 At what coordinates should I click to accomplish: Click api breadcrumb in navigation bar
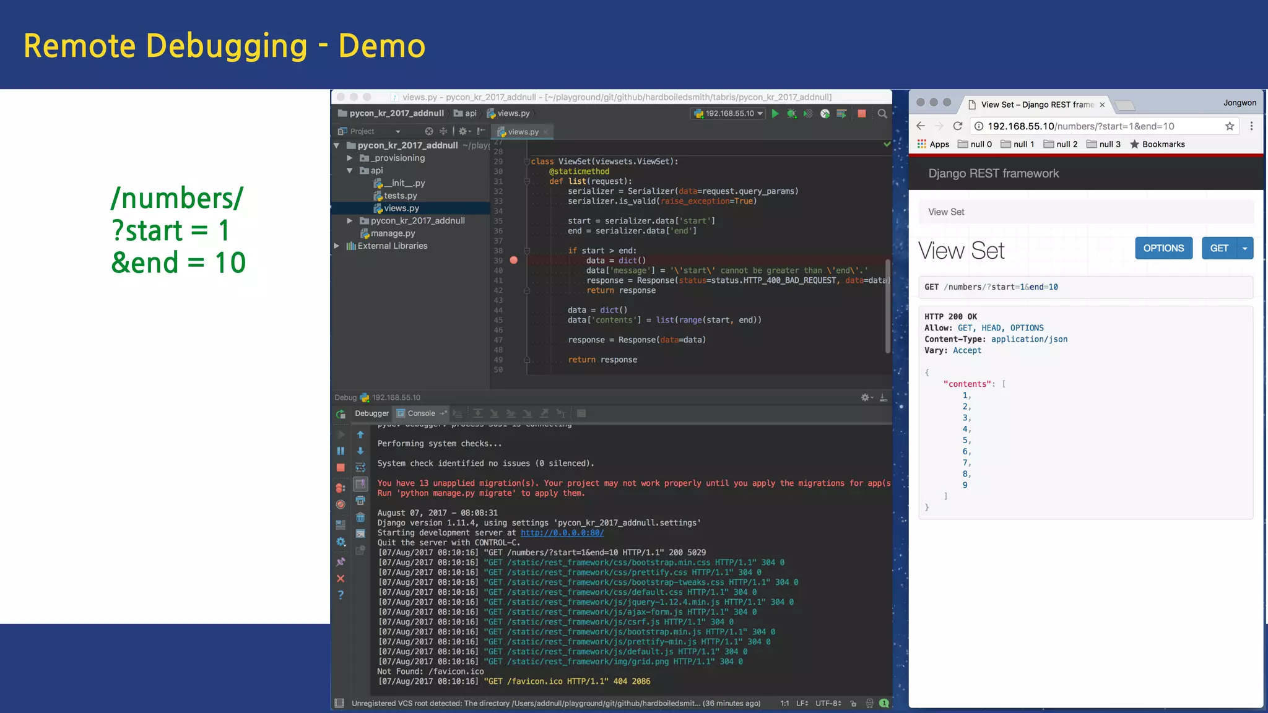(x=465, y=113)
